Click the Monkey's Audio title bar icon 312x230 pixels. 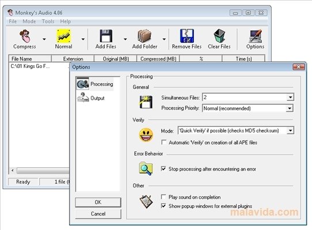(10, 13)
